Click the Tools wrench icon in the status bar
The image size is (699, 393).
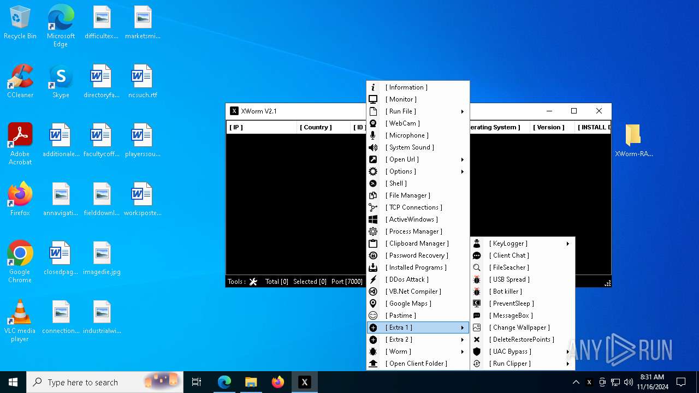click(253, 282)
